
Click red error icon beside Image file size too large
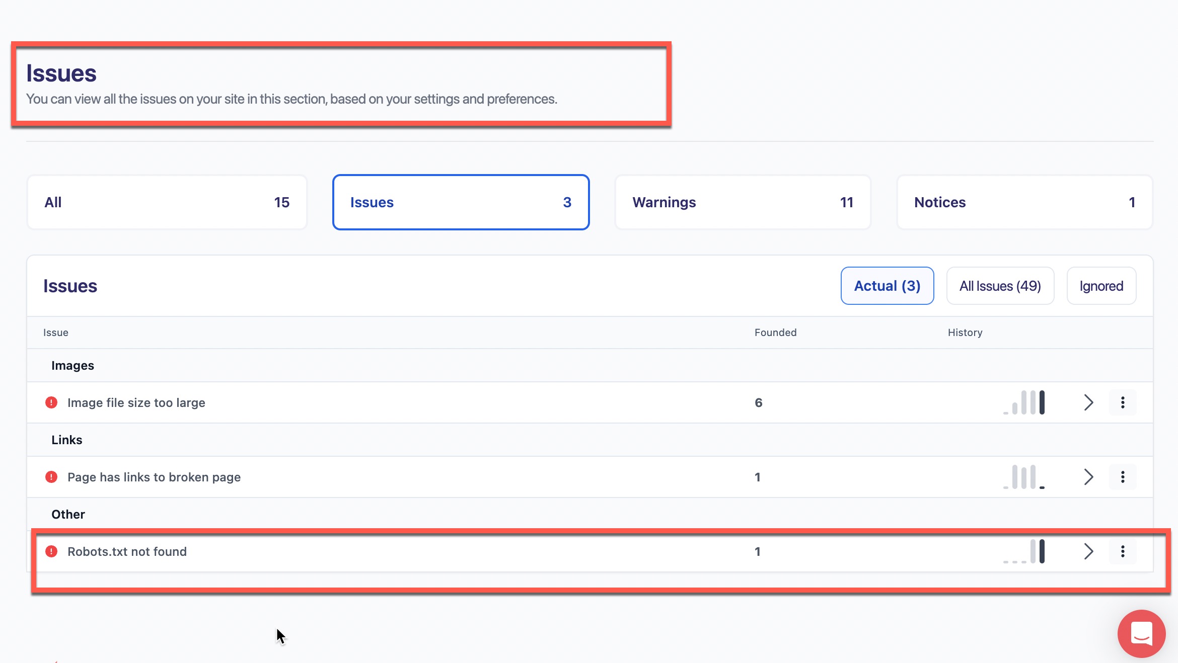coord(51,402)
